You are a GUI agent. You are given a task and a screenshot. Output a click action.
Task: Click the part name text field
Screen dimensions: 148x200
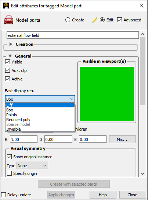tap(73, 35)
